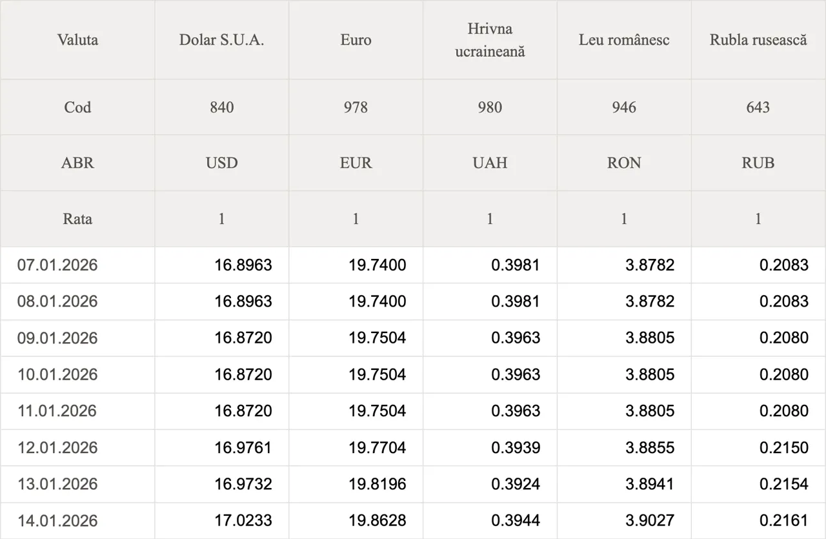
Task: Click the Dolar S.U.A. column header
Action: pos(222,40)
